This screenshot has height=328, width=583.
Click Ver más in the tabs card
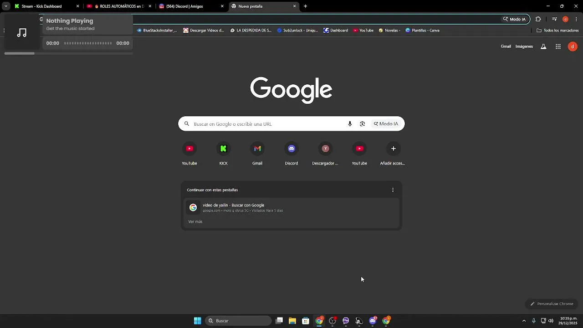(x=195, y=222)
